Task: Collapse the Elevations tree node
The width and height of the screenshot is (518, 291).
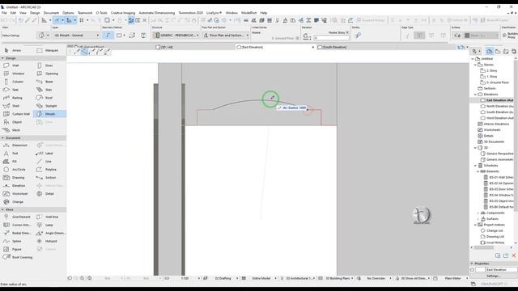Action: click(x=475, y=95)
